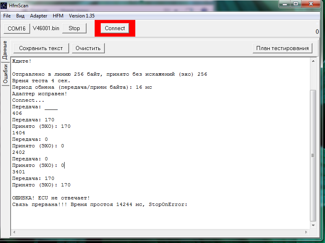325x243 pixels.
Task: Open the Вид menu
Action: coord(20,16)
